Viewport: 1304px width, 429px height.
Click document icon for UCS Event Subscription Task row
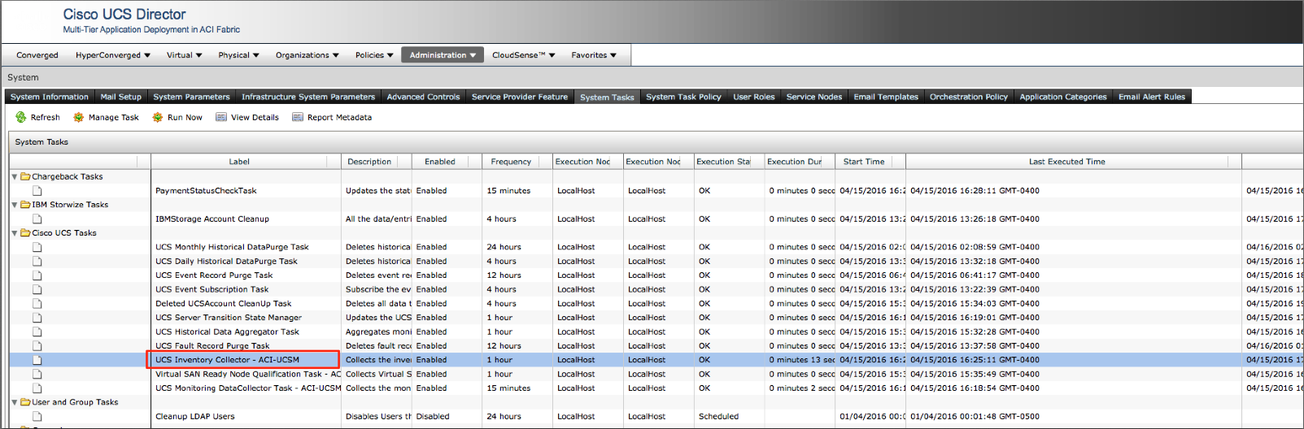coord(37,289)
